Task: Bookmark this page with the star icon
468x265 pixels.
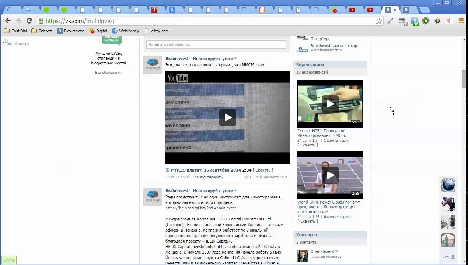Action: pos(378,21)
